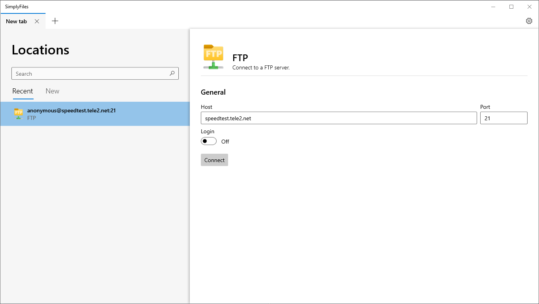The width and height of the screenshot is (539, 304).
Task: Click the SimplyFiles title bar text
Action: coord(17,7)
